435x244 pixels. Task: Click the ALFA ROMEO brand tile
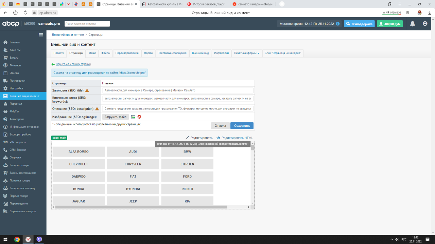[79, 151]
